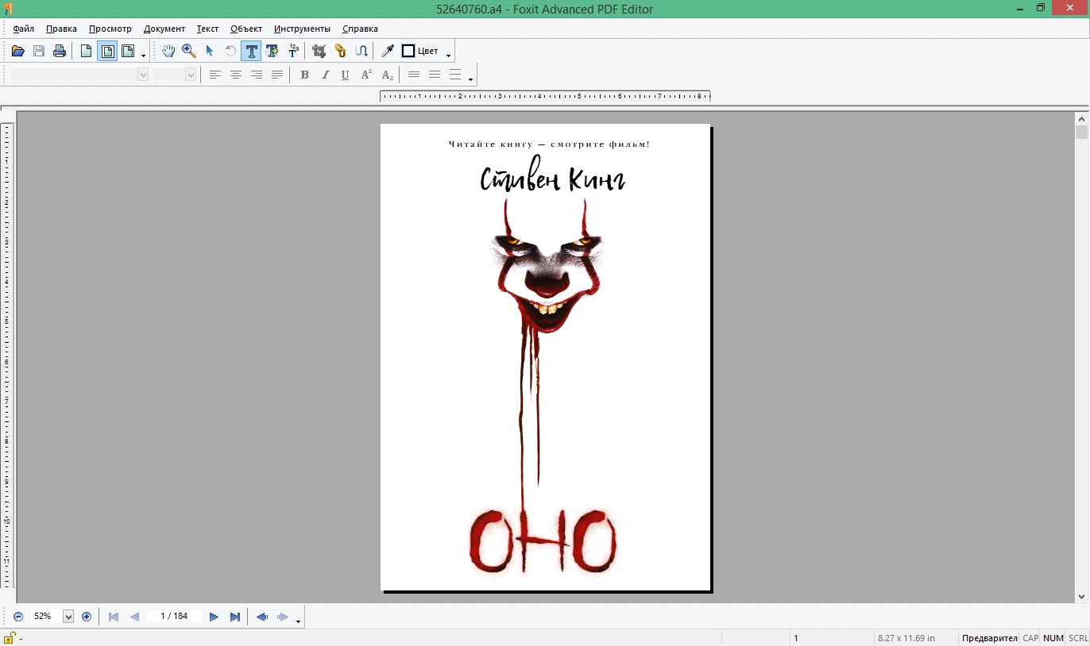Select the Eyedropper color picker tool

[x=388, y=52]
